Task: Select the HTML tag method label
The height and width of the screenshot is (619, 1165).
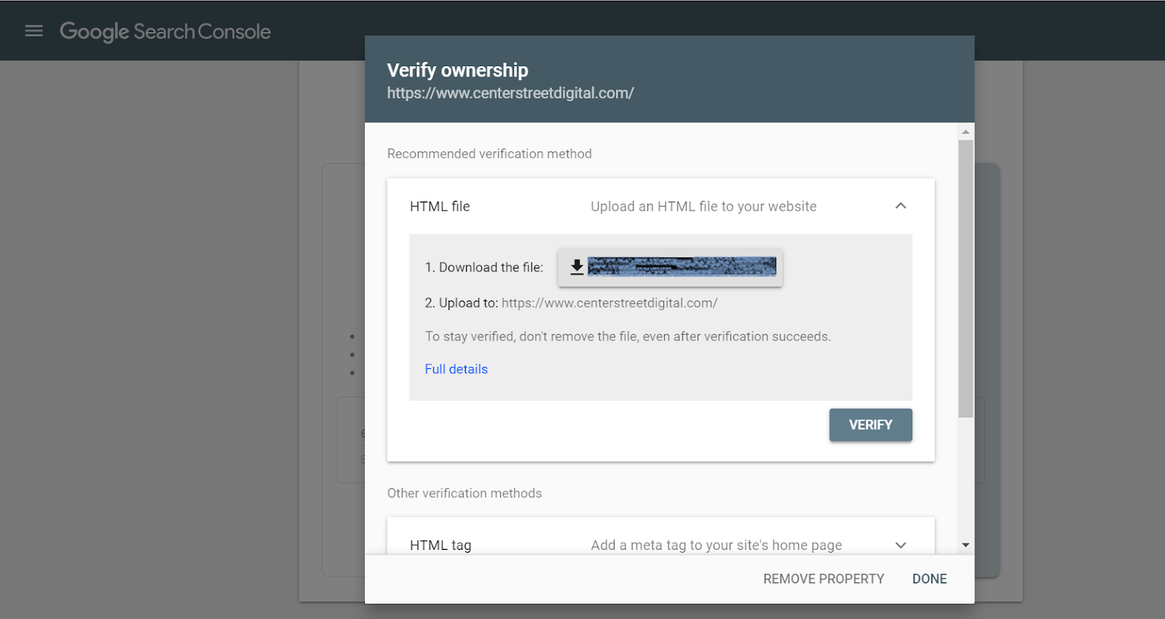Action: click(x=441, y=545)
